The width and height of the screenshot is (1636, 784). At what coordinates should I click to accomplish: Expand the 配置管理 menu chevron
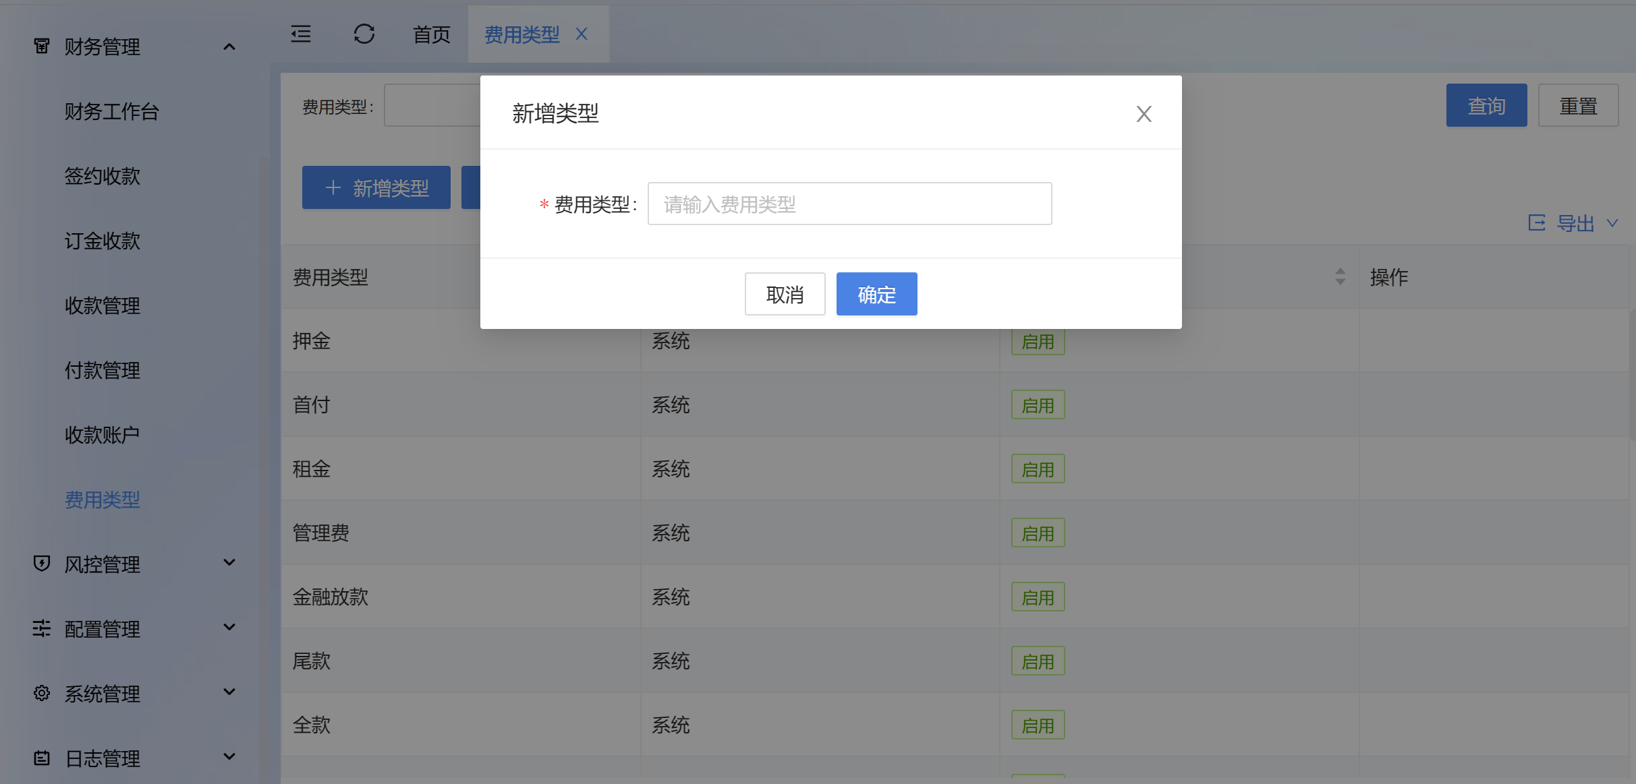point(229,628)
